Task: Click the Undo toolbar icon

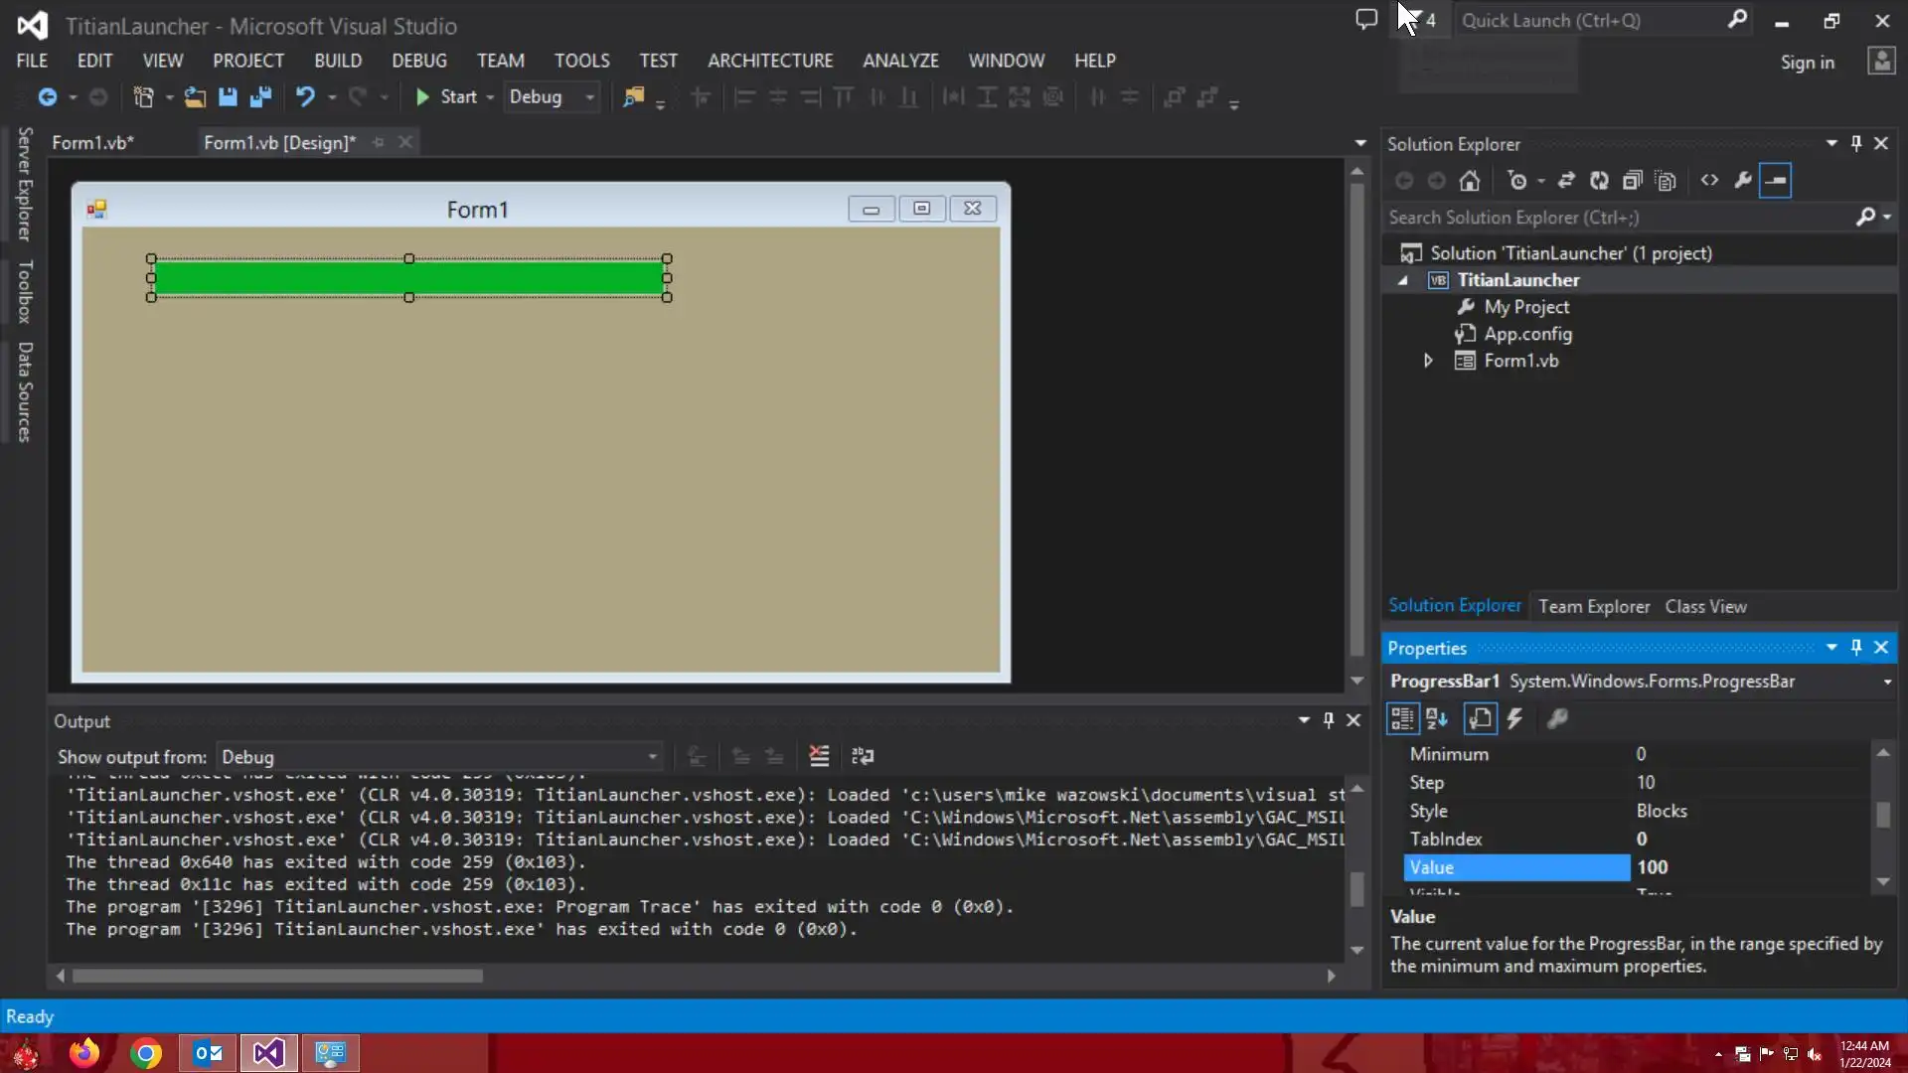Action: pyautogui.click(x=305, y=96)
